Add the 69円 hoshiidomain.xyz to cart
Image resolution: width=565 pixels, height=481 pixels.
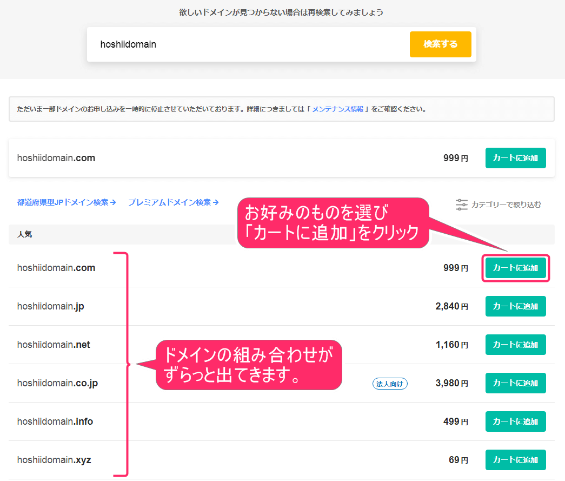[515, 460]
